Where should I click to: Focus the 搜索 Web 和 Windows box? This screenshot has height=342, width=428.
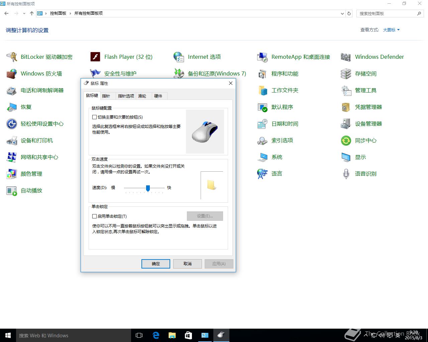[74, 335]
